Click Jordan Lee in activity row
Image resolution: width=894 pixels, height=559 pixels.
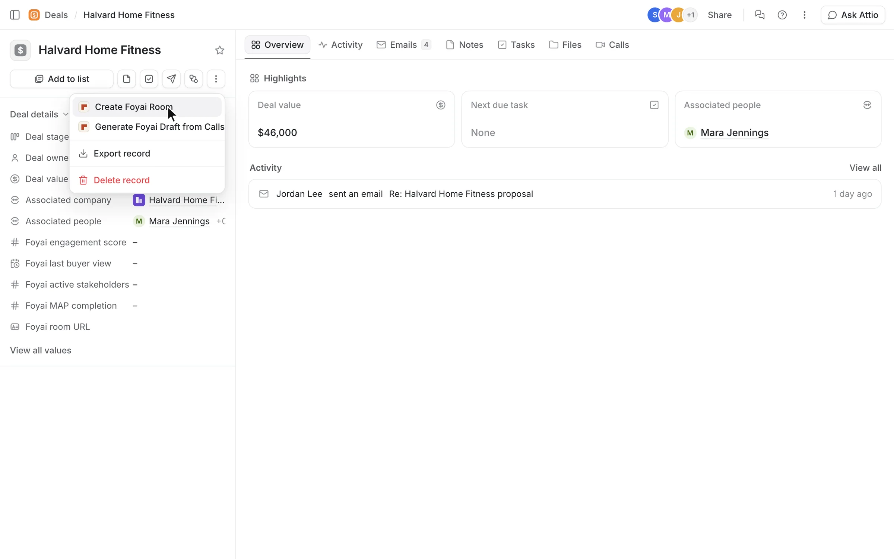[299, 194]
